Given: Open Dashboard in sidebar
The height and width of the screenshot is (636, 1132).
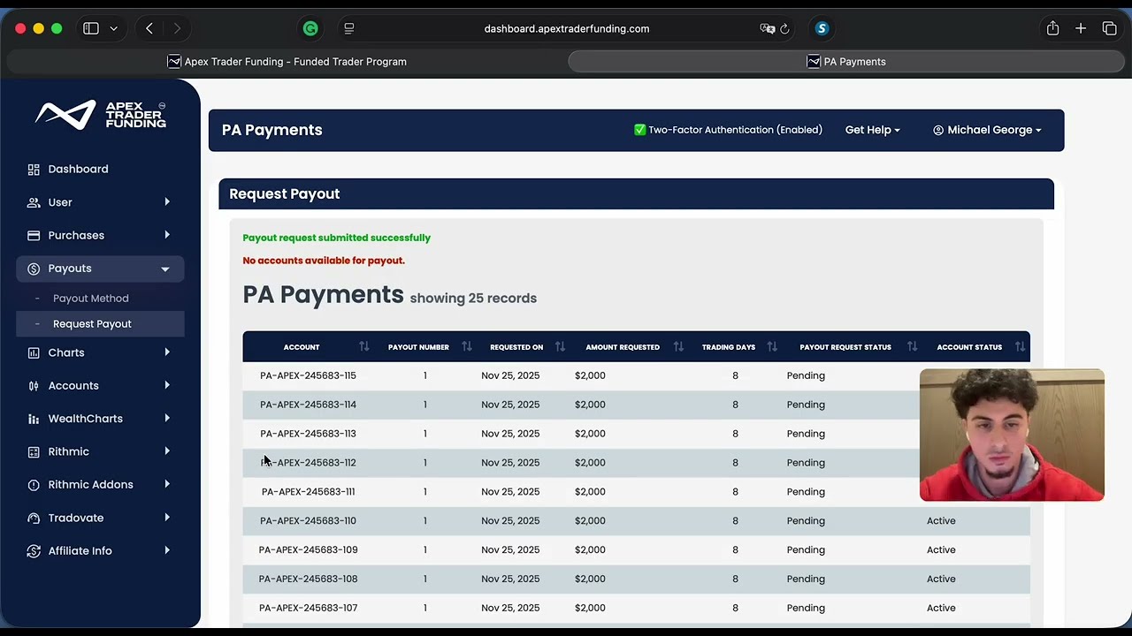Looking at the screenshot, I should [x=78, y=169].
